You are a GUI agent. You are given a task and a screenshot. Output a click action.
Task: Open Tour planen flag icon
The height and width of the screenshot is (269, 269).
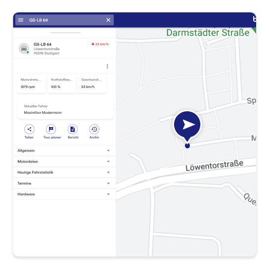tap(51, 129)
